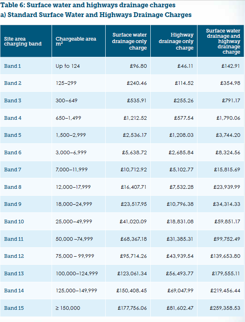Viewport: 245px width, 322px height.
Task: Click the Table 6 title heading
Action: [x=88, y=5]
